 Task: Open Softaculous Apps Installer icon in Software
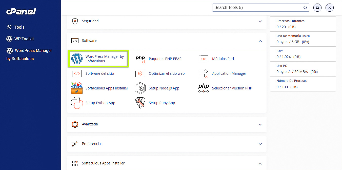tap(77, 88)
